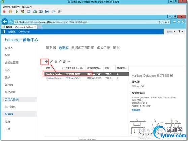This screenshot has height=141, width=188.
Task: Open 保护 in left navigation
Action: [x=7, y=78]
